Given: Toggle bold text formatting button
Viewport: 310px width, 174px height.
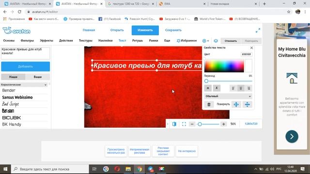Looking at the screenshot, I should 208,88.
